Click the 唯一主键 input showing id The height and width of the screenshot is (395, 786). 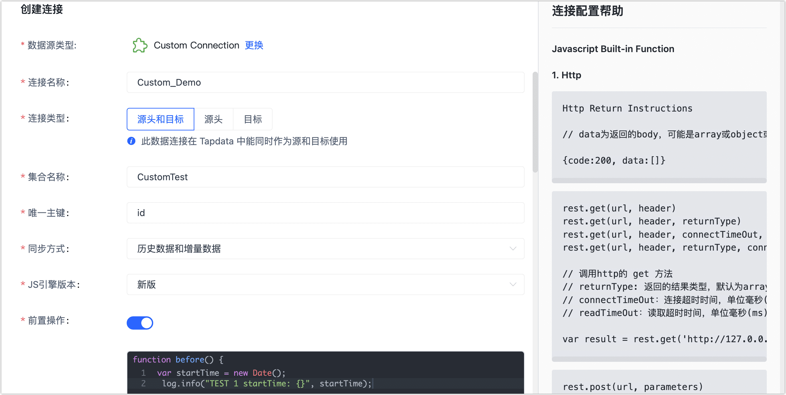click(325, 213)
